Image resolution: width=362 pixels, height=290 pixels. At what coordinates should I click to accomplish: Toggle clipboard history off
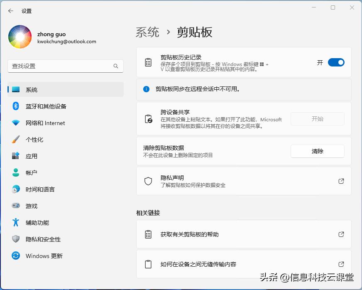[x=336, y=62]
